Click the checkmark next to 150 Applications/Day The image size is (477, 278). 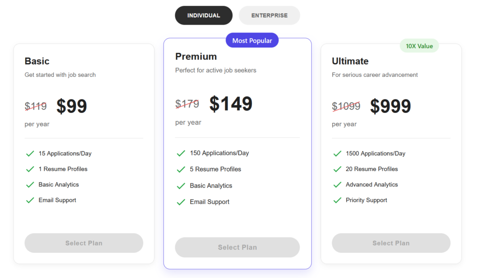pos(181,153)
